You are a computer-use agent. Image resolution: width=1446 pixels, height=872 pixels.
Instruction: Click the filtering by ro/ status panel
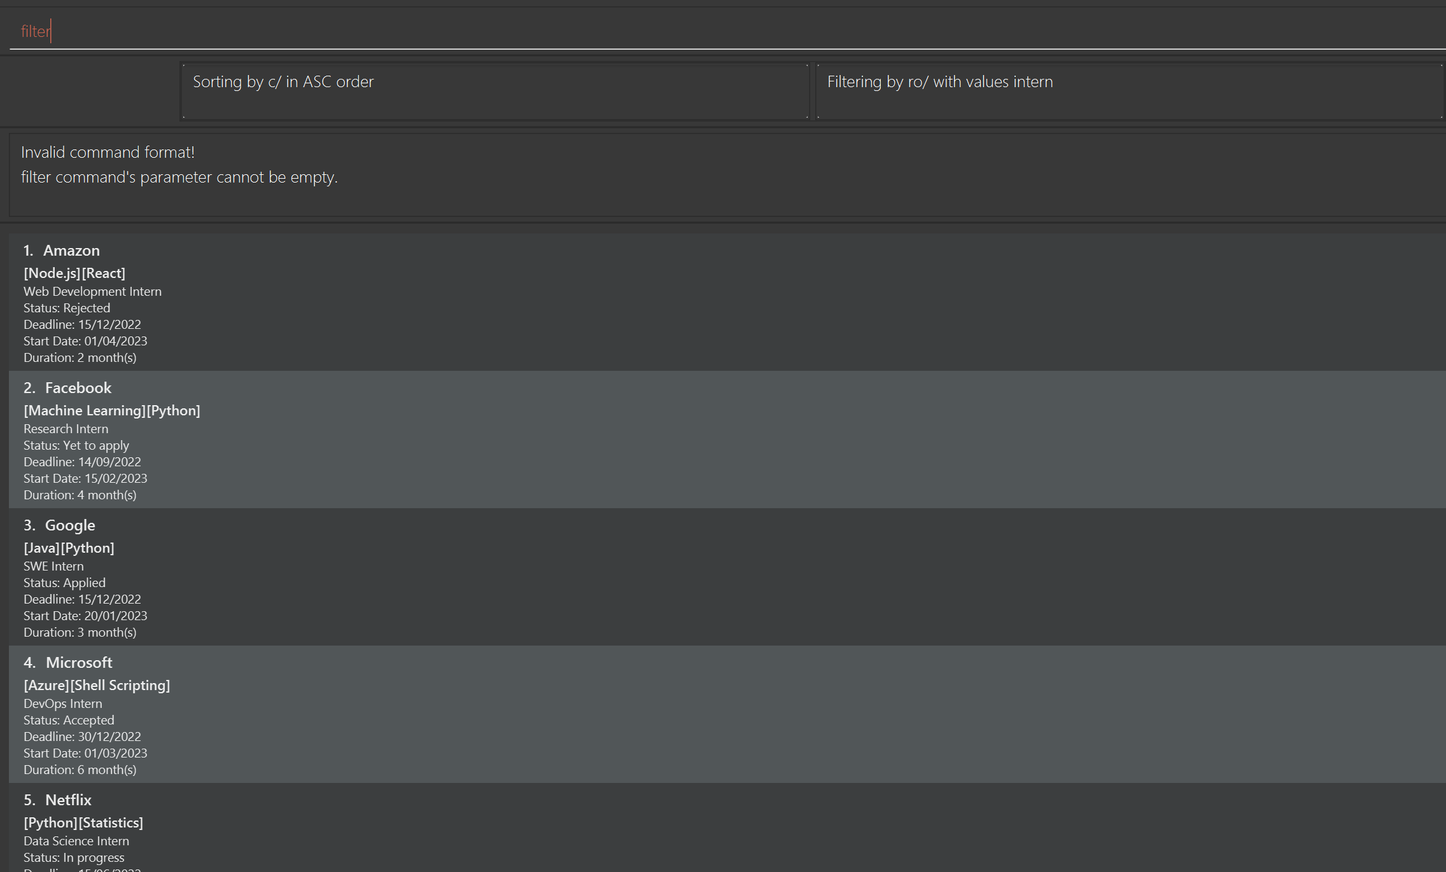1129,91
